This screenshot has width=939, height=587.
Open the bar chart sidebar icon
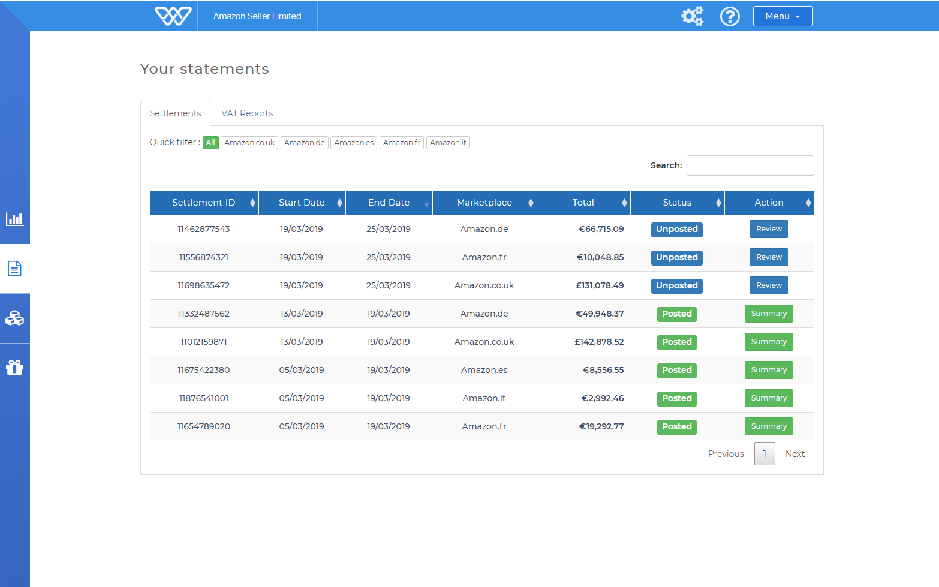[15, 219]
